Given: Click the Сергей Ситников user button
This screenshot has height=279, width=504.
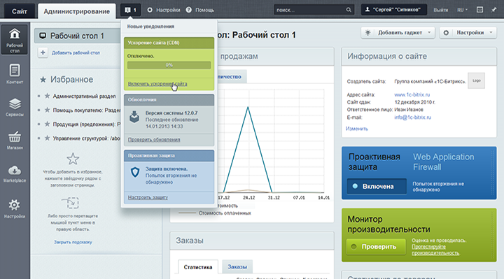Looking at the screenshot, I should point(394,10).
